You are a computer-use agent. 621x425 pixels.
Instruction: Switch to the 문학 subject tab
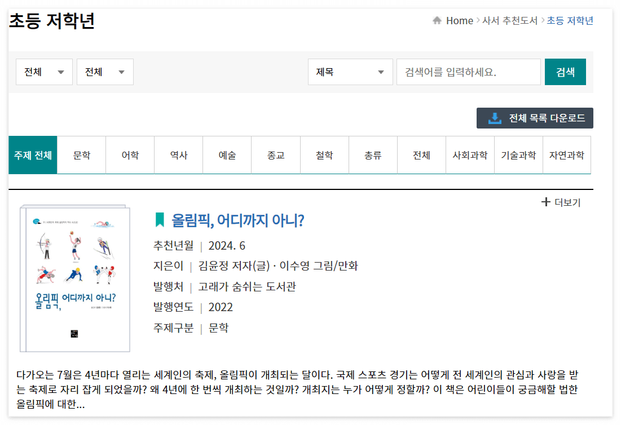[81, 155]
